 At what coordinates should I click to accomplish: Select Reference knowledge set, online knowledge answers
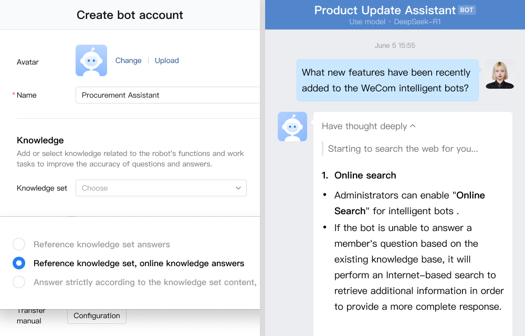[x=19, y=263]
